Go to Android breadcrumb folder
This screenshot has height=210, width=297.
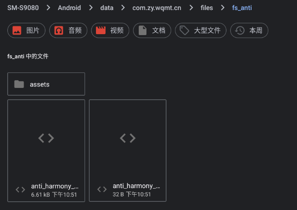pyautogui.click(x=69, y=8)
